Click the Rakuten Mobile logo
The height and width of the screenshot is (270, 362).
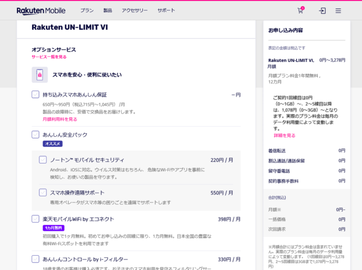41,11
